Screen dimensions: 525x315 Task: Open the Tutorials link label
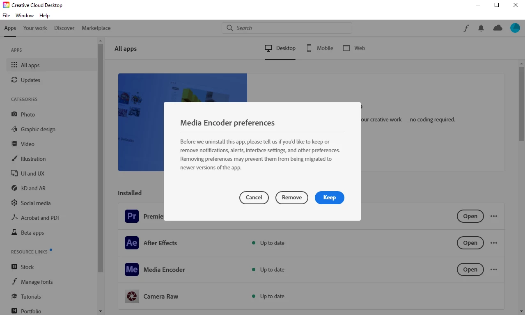(x=31, y=297)
